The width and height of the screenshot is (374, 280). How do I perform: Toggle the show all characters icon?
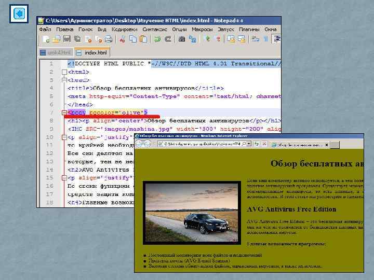pyautogui.click(x=266, y=39)
